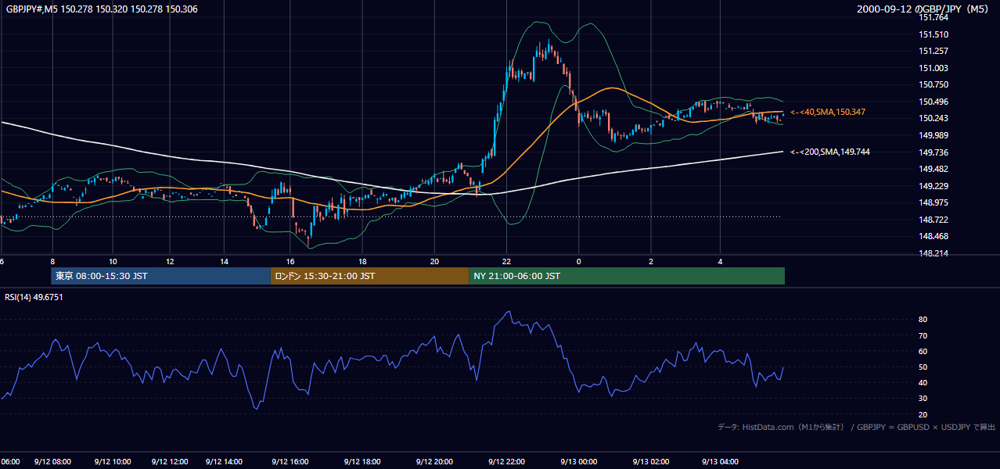Click price axis value 150.496

tap(934, 102)
